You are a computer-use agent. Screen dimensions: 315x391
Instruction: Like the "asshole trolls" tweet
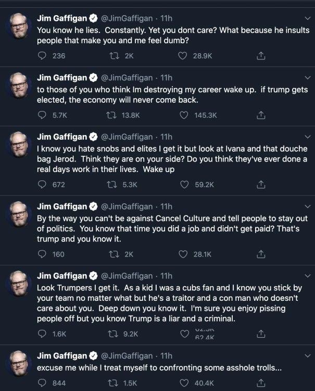[x=183, y=383]
